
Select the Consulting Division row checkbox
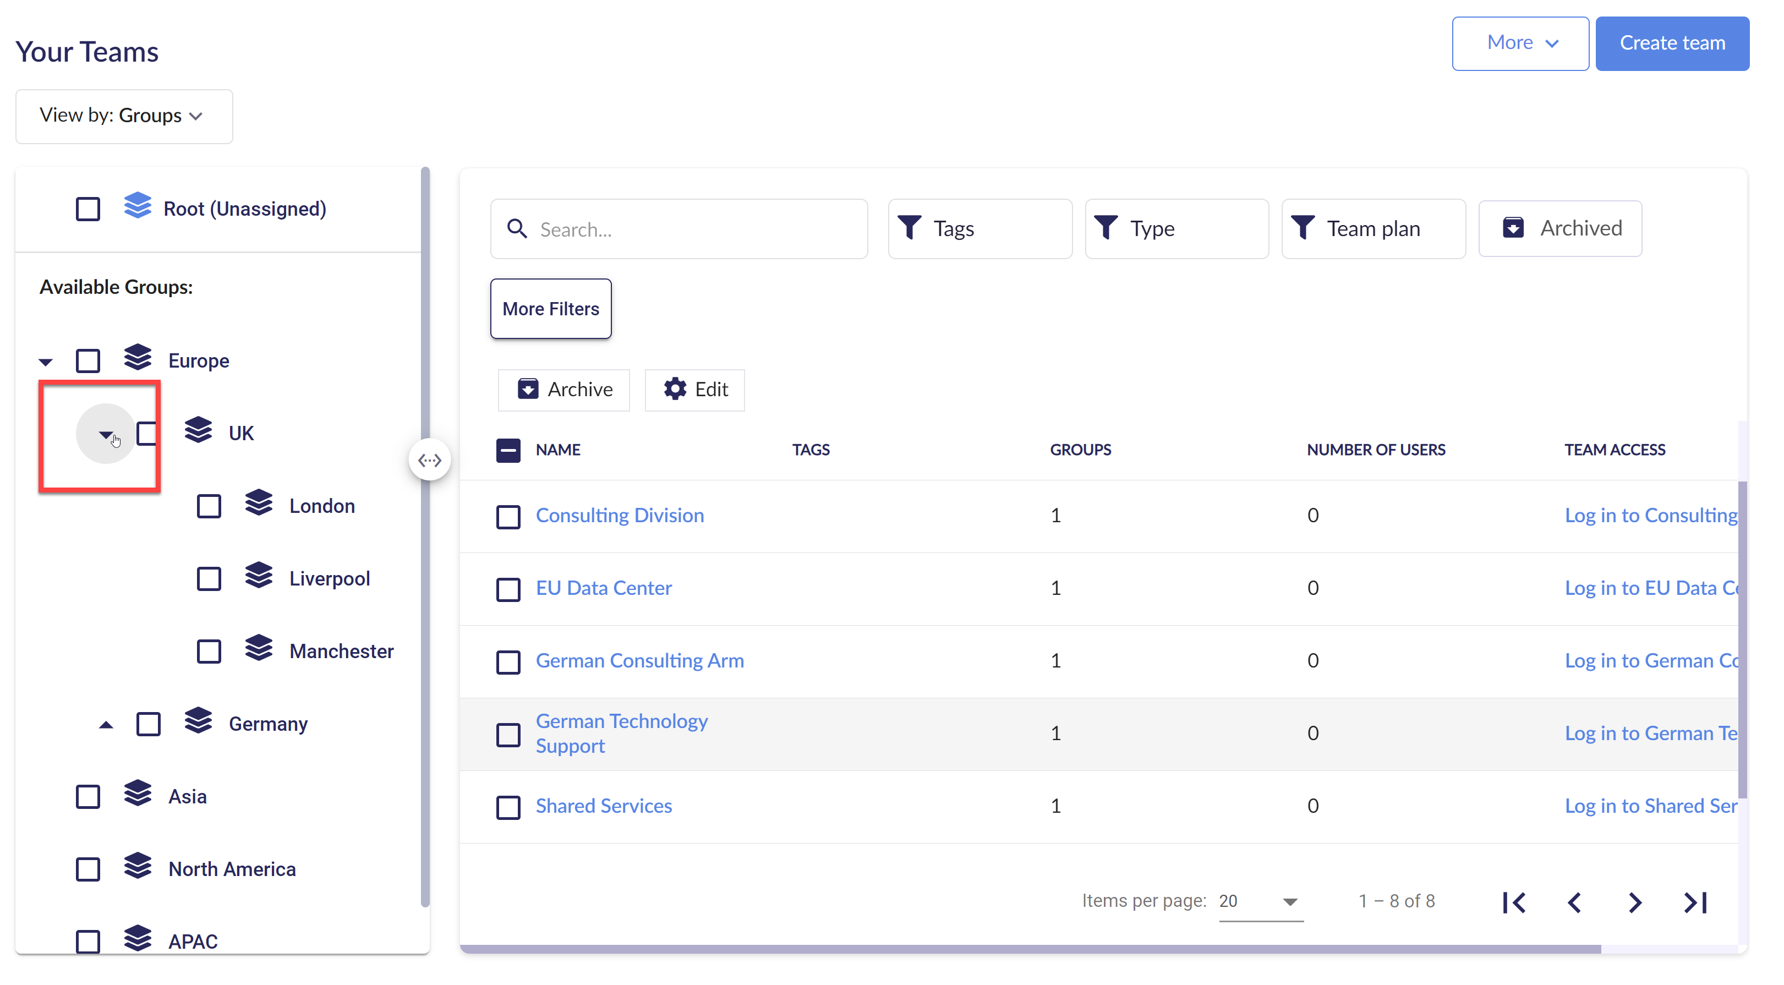tap(508, 517)
